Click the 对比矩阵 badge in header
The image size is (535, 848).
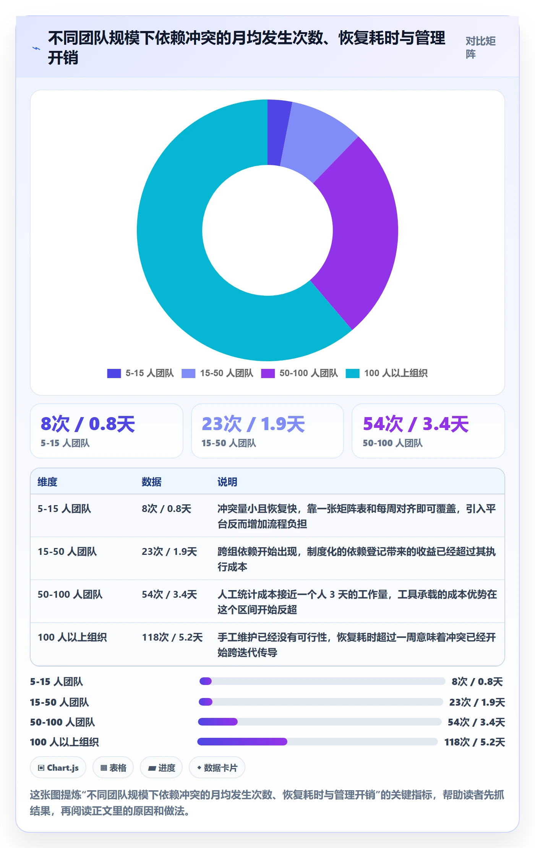tap(480, 47)
